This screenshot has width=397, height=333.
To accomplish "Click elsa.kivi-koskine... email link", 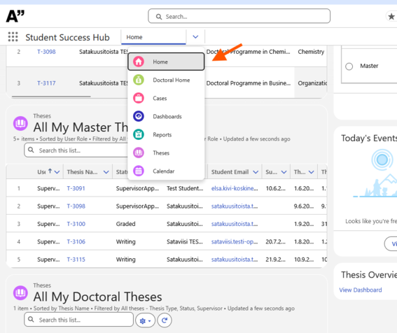I will [235, 188].
